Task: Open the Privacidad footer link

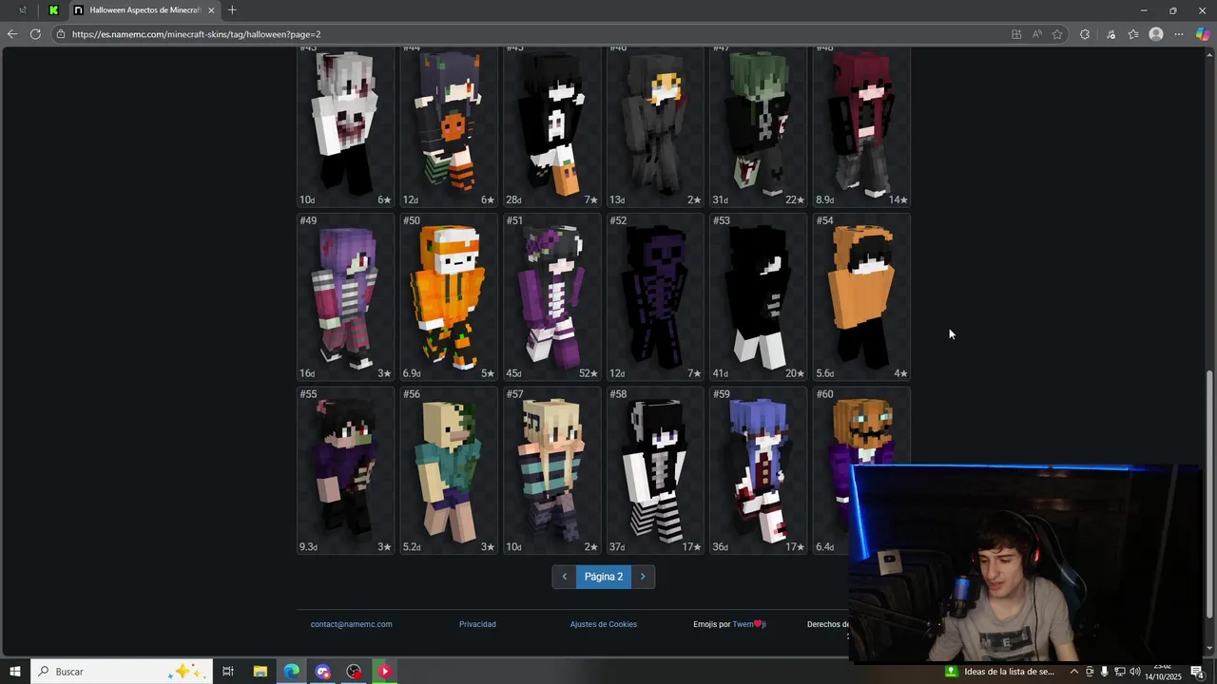Action: [477, 624]
